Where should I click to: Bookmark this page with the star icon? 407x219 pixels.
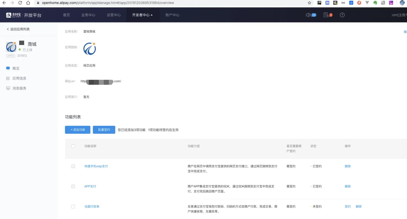309,3
